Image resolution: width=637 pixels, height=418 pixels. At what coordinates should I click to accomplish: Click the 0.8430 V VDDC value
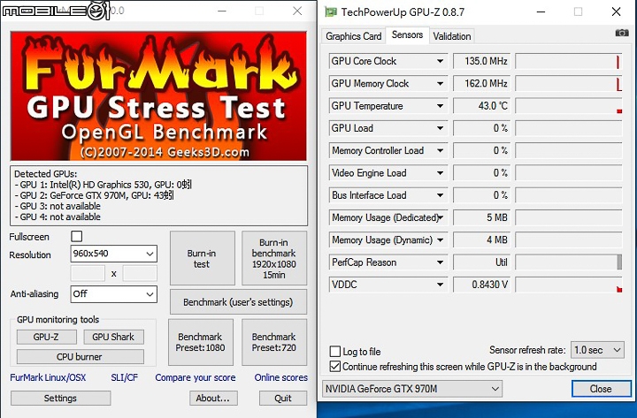pyautogui.click(x=481, y=285)
